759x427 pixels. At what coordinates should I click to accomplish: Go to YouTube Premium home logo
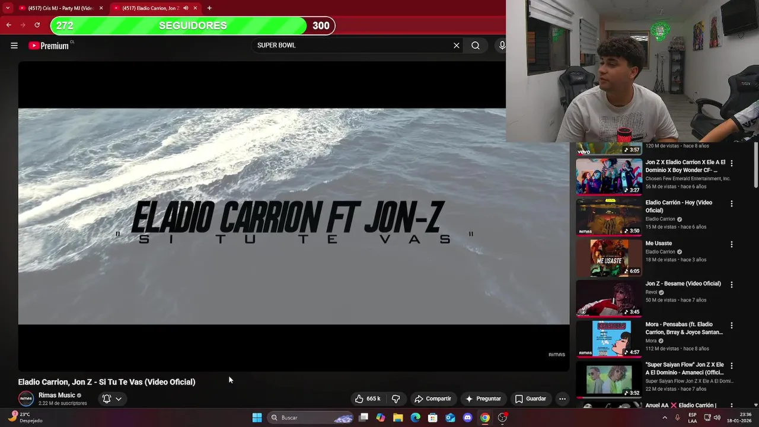point(50,46)
